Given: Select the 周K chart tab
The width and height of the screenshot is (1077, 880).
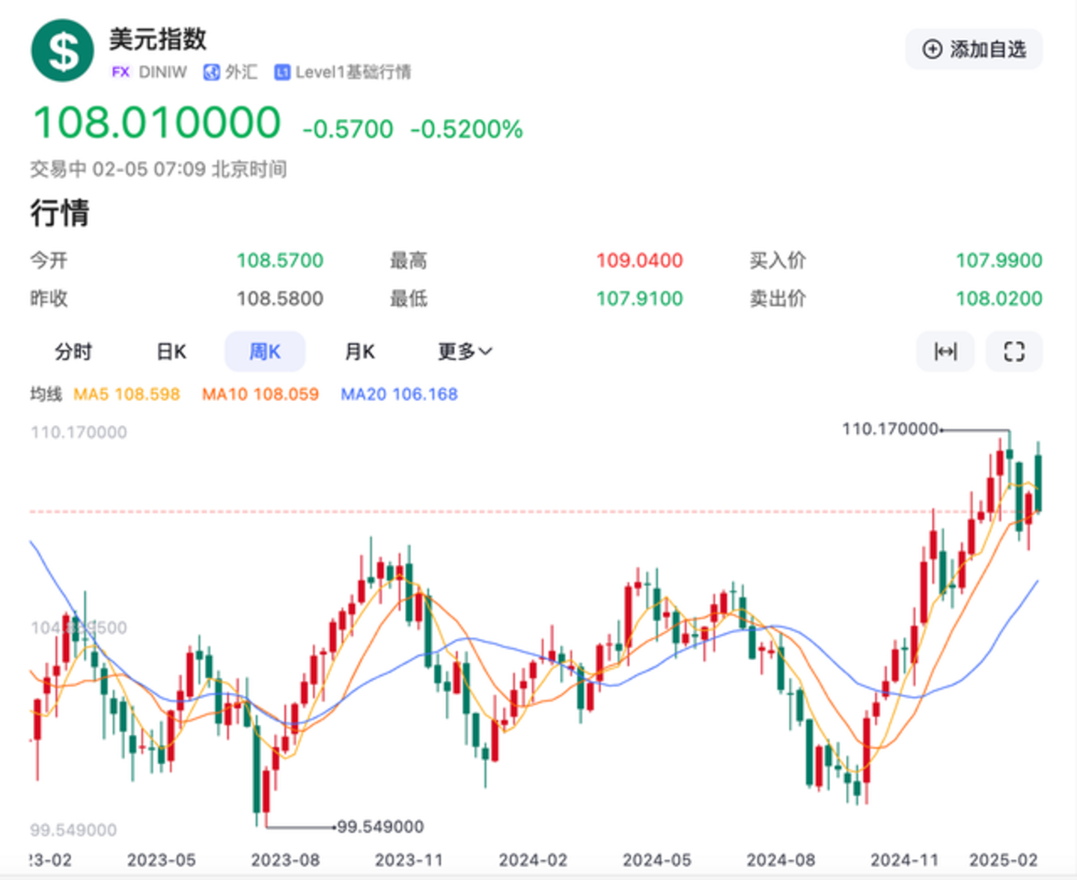Looking at the screenshot, I should (x=265, y=352).
